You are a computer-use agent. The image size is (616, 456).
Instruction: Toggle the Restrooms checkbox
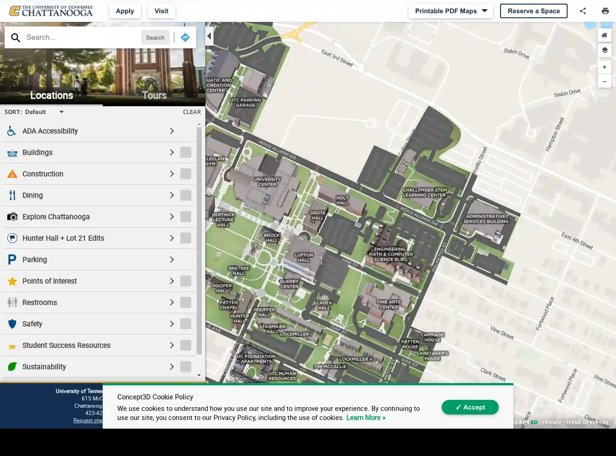[x=186, y=302]
